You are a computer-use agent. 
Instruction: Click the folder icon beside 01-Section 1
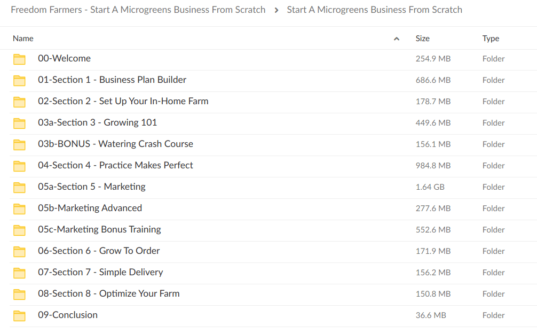pyautogui.click(x=19, y=81)
